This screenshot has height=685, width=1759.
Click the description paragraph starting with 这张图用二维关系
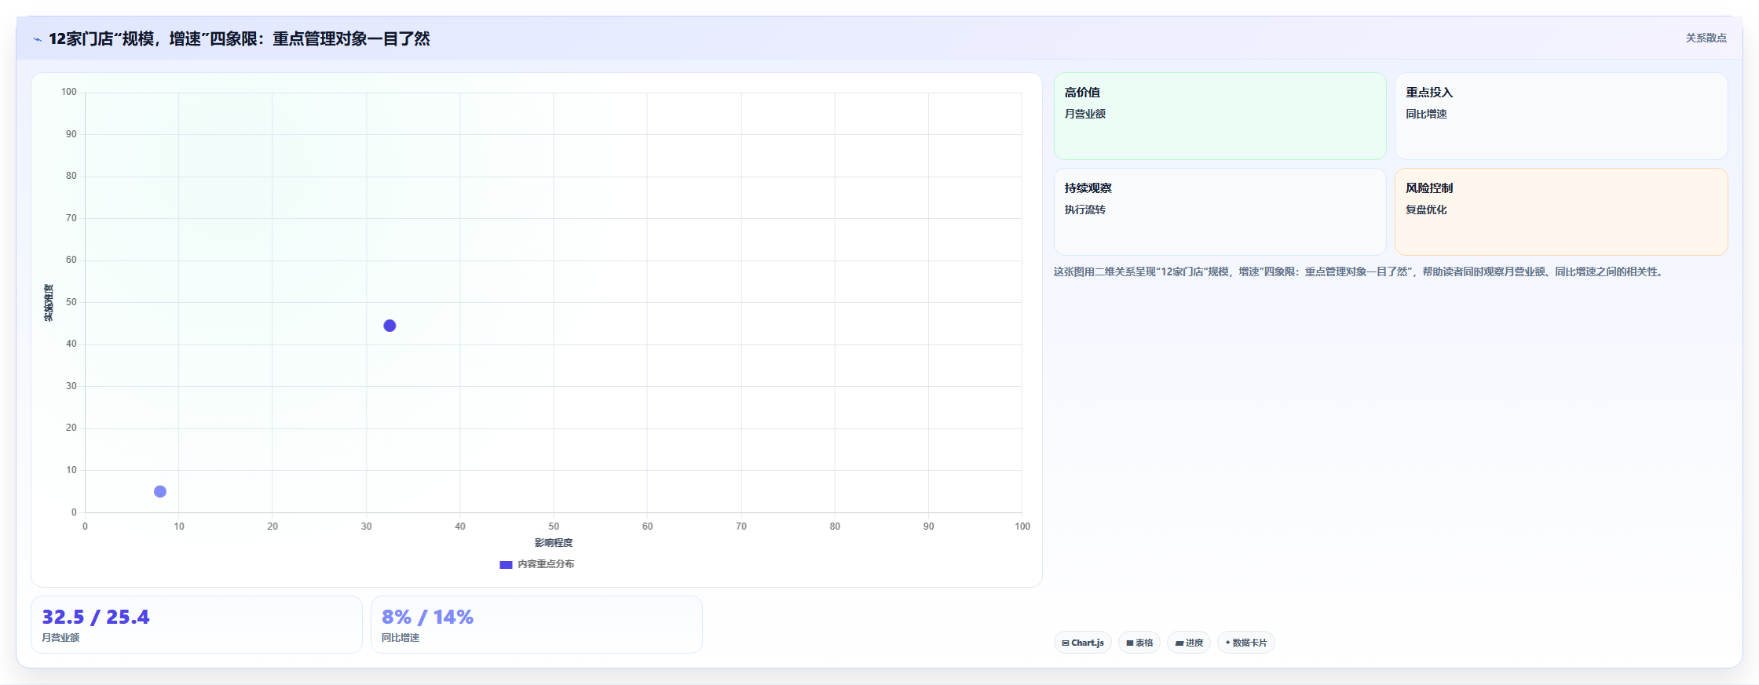click(1359, 271)
